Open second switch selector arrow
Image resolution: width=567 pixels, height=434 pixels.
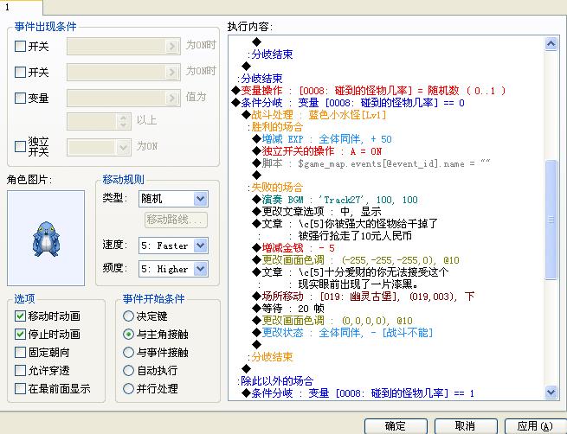[172, 72]
